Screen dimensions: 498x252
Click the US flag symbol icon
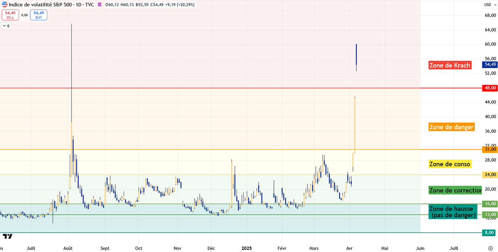click(4, 5)
